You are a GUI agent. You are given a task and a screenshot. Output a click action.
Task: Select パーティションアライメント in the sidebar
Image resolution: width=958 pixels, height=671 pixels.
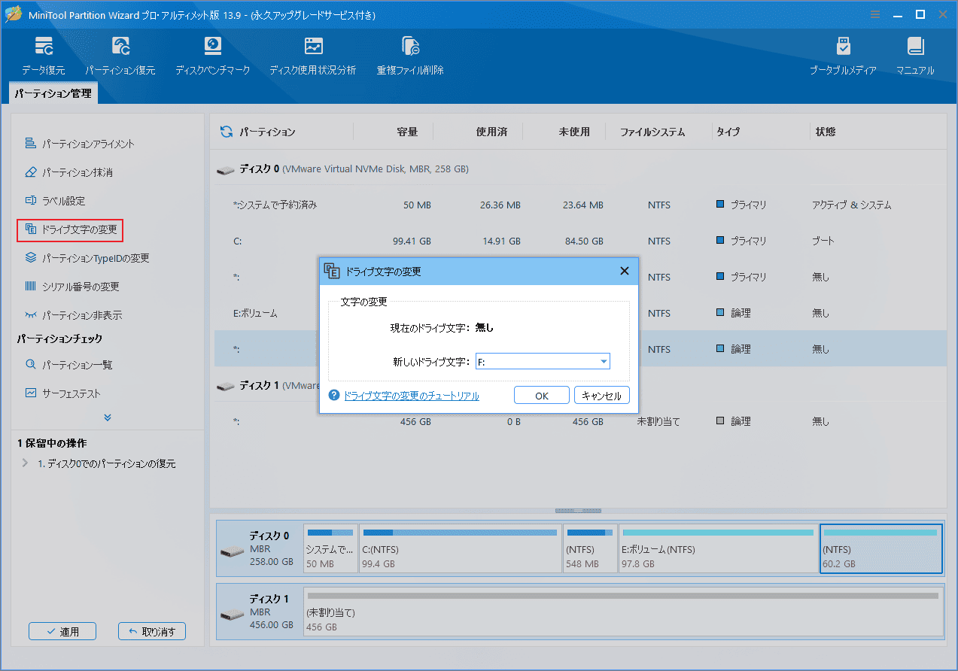(x=80, y=144)
